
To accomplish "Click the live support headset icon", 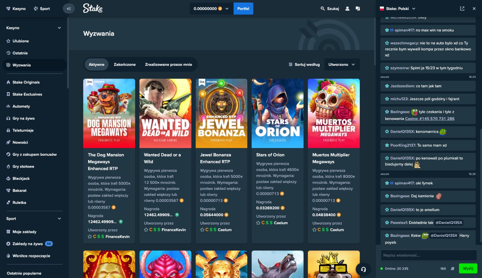I will tap(364, 269).
